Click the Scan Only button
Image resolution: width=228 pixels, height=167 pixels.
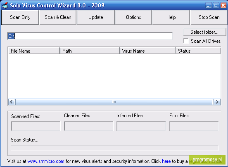pyautogui.click(x=20, y=17)
